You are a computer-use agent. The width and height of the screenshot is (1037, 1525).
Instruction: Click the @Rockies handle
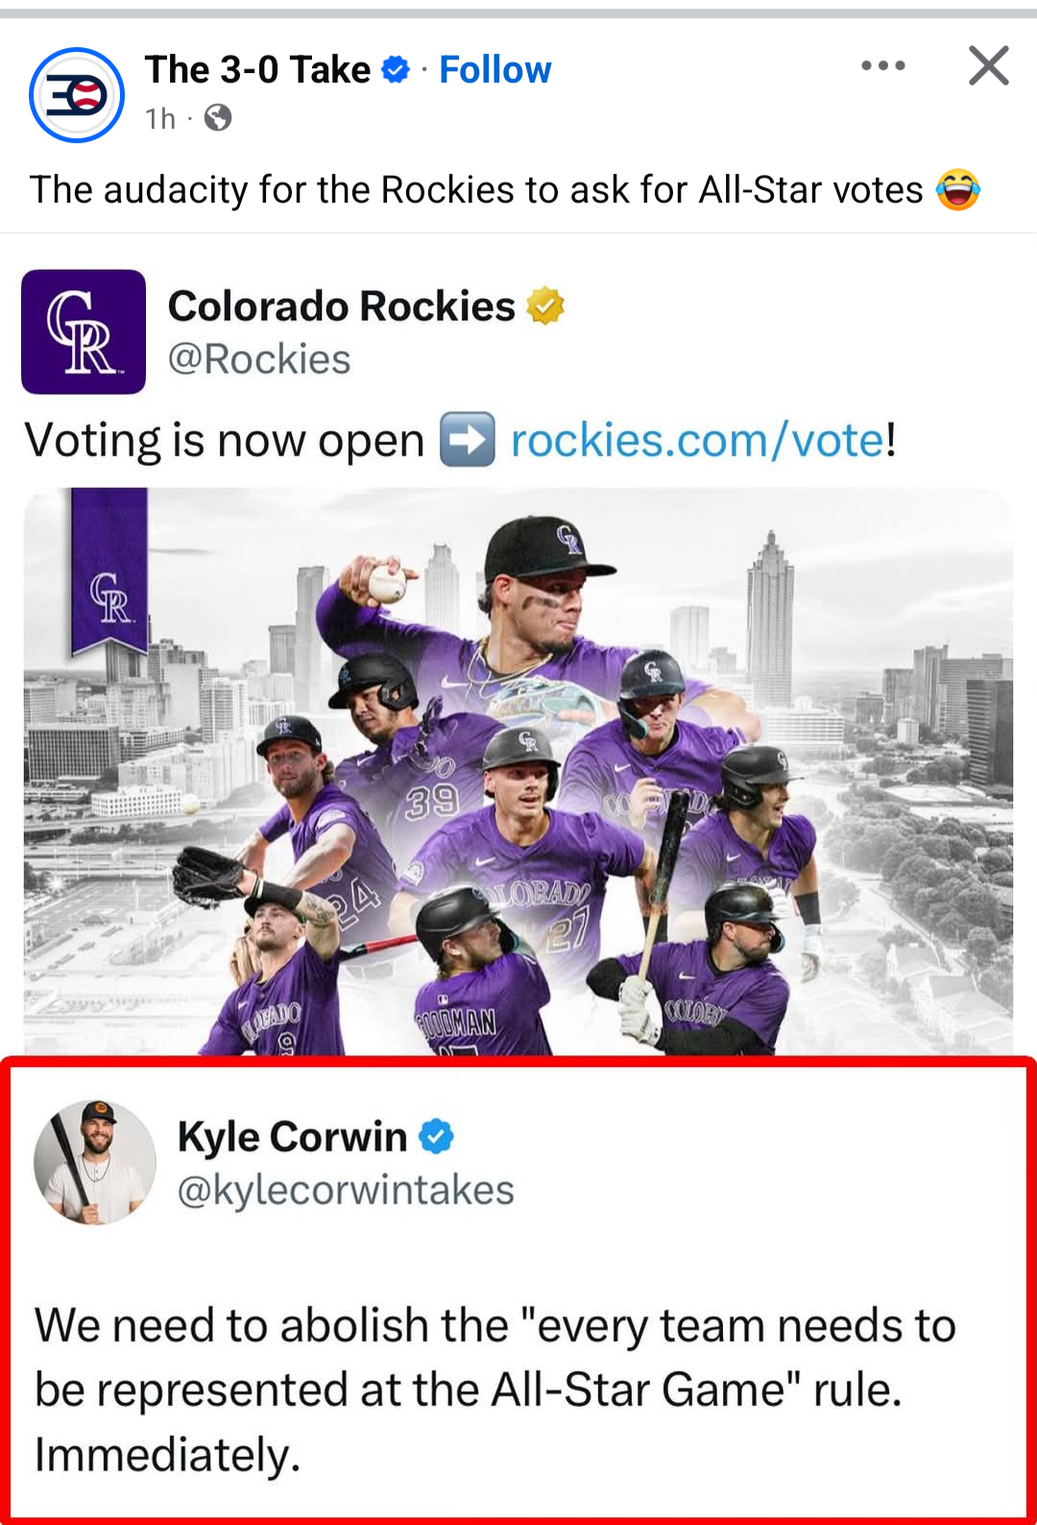click(259, 359)
